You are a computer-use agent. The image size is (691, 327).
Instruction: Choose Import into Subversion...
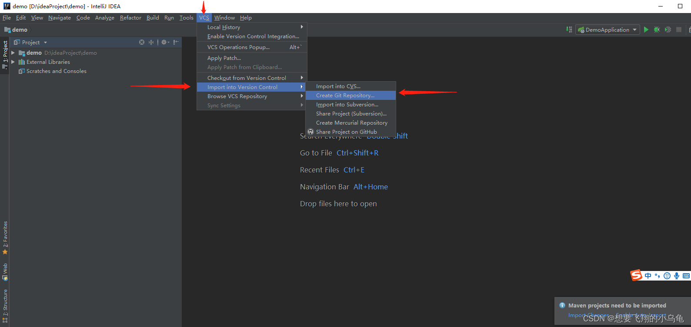coord(351,105)
